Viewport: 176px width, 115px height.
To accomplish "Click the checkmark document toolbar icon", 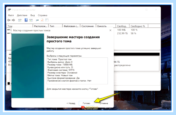I will tap(42, 20).
